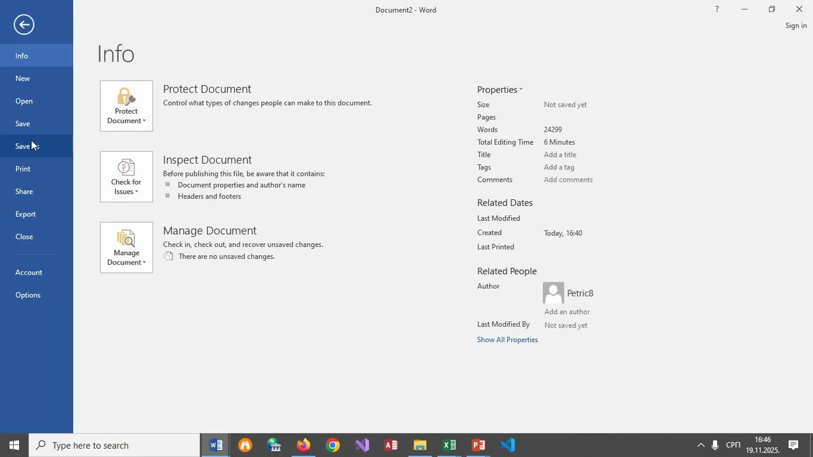Click the author name Petric8
Image resolution: width=813 pixels, height=457 pixels.
click(580, 293)
